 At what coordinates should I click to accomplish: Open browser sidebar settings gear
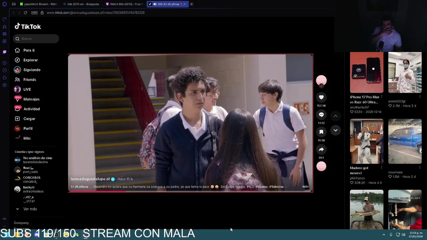[4, 85]
